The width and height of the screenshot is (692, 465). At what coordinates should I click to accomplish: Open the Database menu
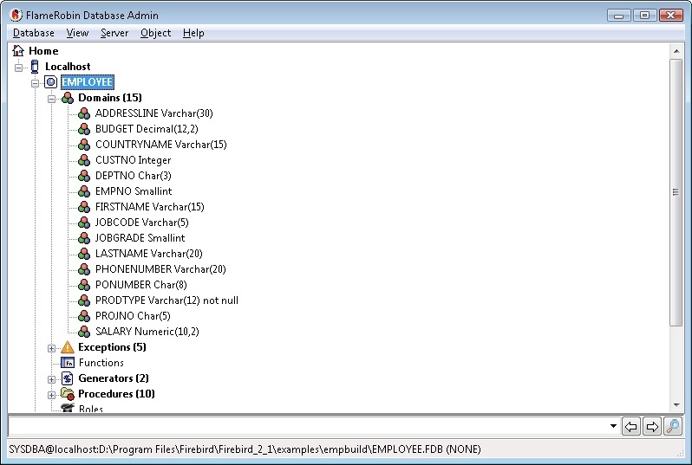pos(34,33)
